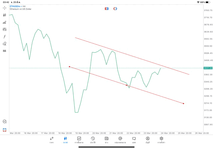The width and height of the screenshot is (213, 149).
Task: Activate the crosshair cursor tool
Action: click(5, 8)
